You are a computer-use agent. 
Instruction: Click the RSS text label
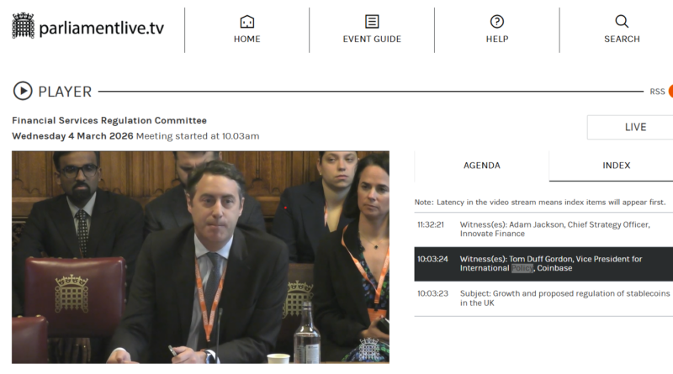coord(657,92)
